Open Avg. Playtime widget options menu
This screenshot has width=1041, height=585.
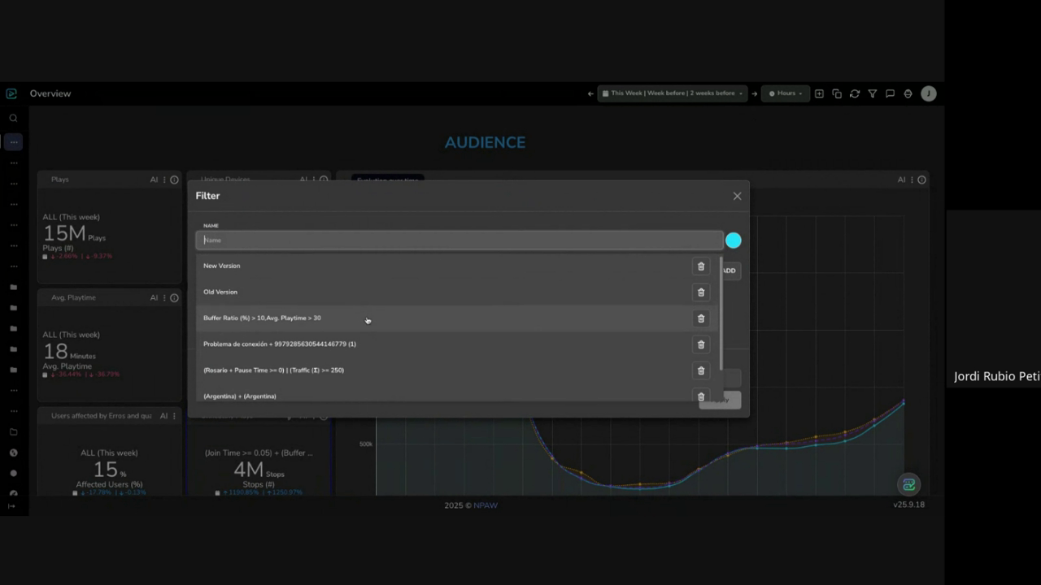click(164, 297)
